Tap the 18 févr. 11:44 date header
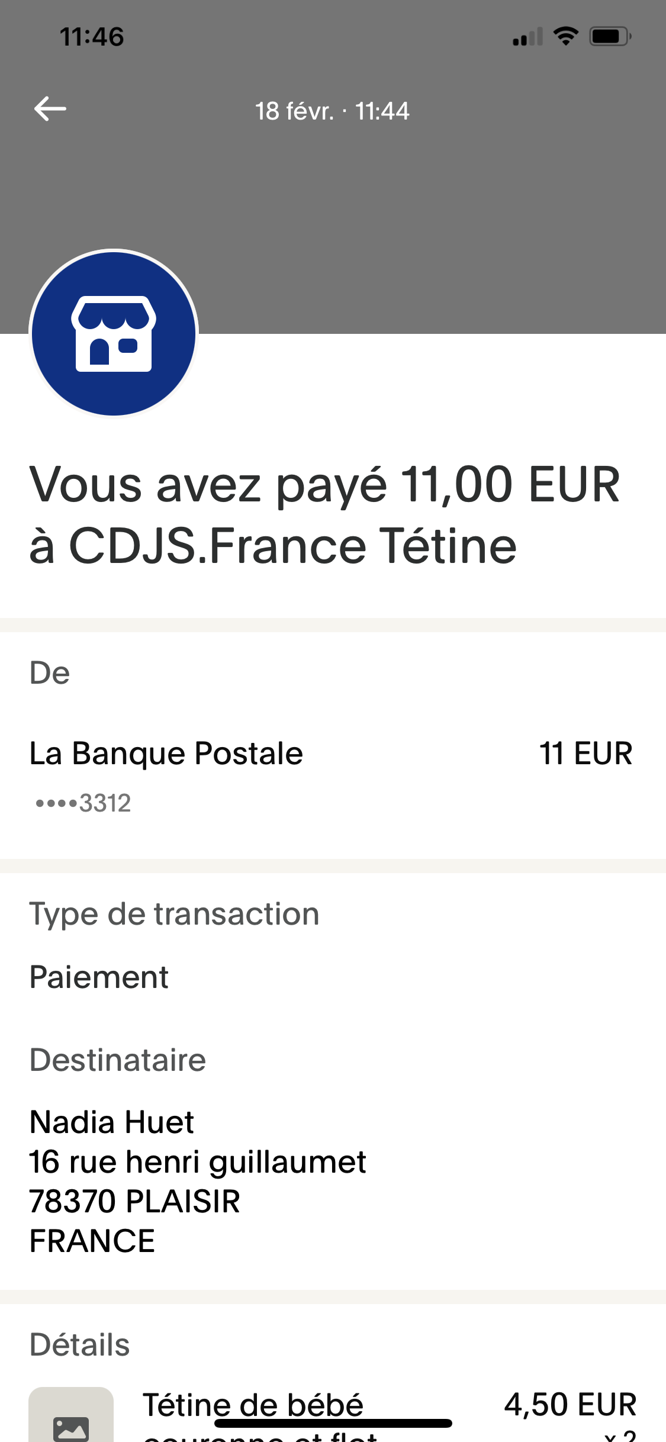The image size is (666, 1442). pyautogui.click(x=332, y=111)
